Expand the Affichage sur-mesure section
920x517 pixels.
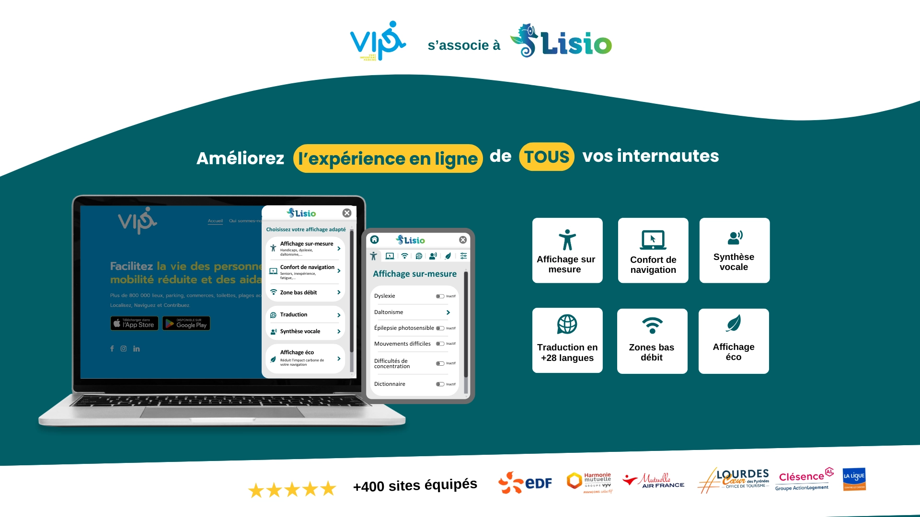coord(306,249)
